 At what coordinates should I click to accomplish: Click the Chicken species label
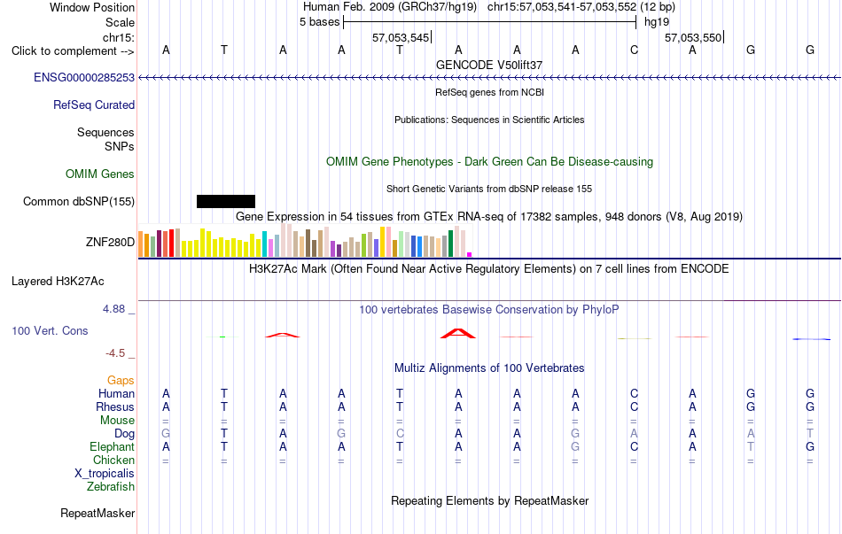(113, 460)
